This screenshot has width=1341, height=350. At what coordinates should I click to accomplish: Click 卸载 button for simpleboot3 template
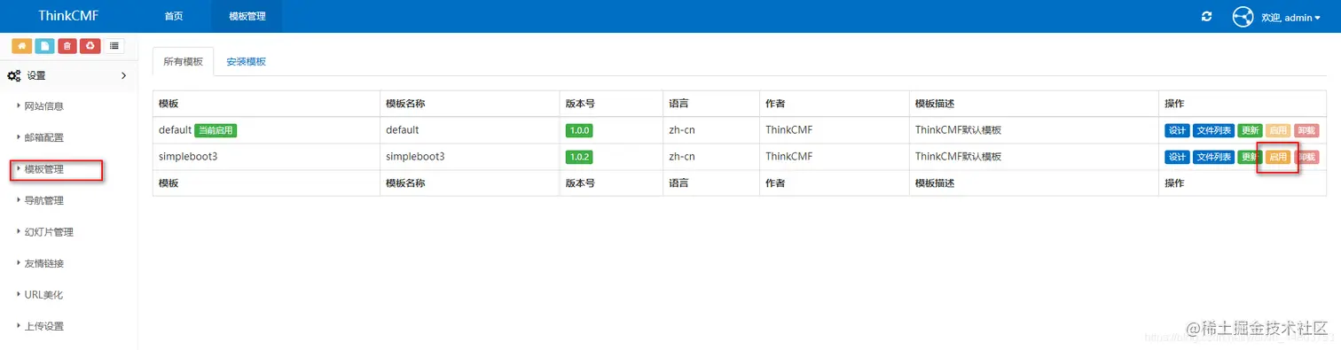(1306, 157)
